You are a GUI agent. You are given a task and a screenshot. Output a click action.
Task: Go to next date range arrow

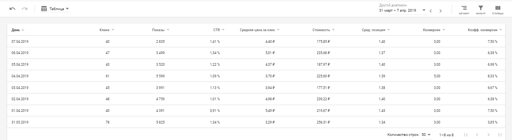[x=440, y=11]
